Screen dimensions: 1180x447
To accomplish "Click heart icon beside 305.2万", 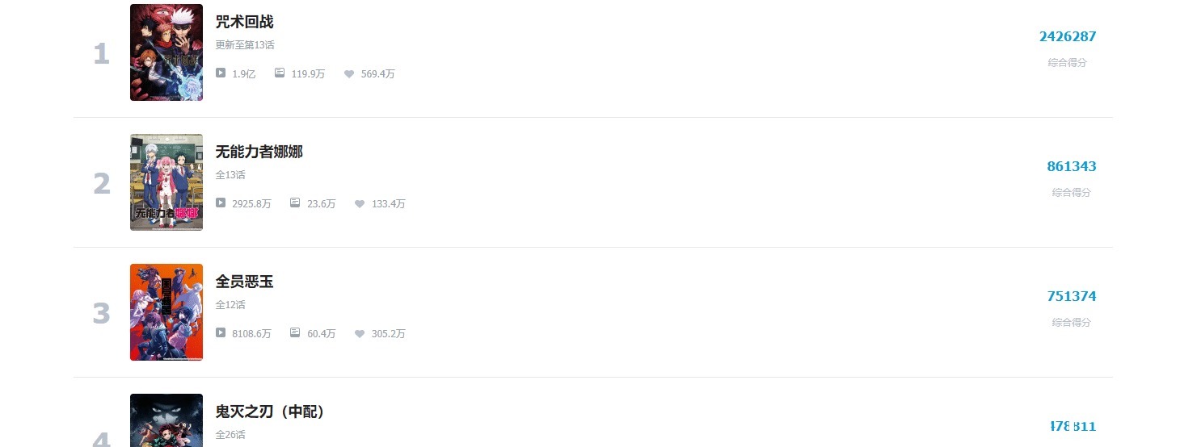I will click(x=360, y=333).
